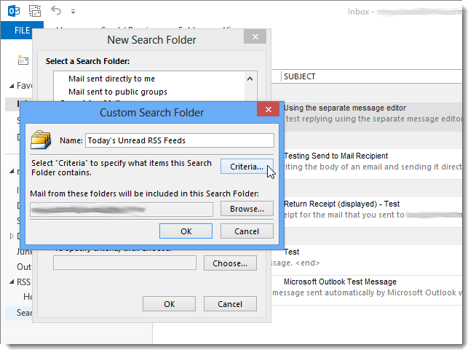Select the Outbox folder in navigation
473x355 pixels.
(24, 267)
